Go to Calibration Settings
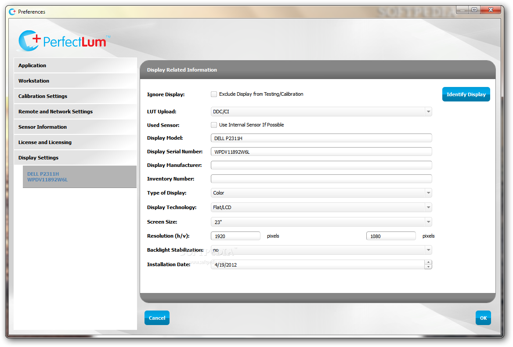The image size is (513, 347). click(75, 96)
